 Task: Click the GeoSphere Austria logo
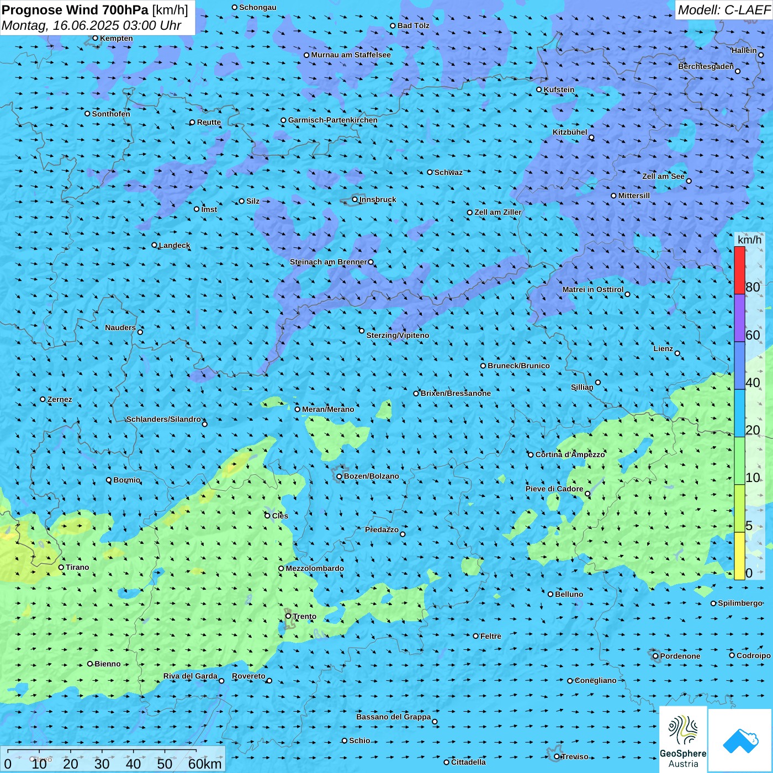[x=683, y=739]
